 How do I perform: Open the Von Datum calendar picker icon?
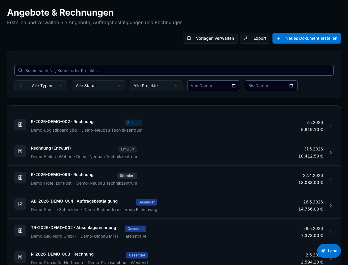click(x=234, y=86)
